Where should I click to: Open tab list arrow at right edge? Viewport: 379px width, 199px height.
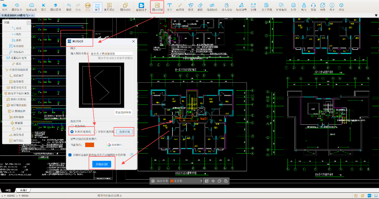point(376,15)
